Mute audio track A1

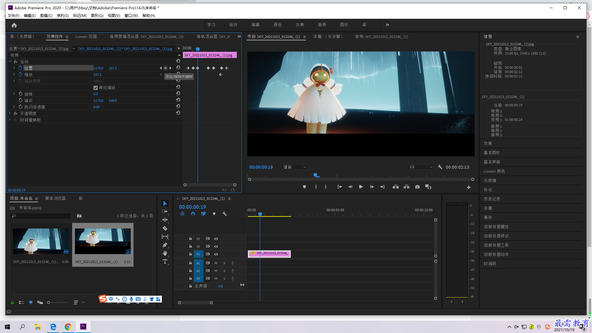pyautogui.click(x=216, y=263)
